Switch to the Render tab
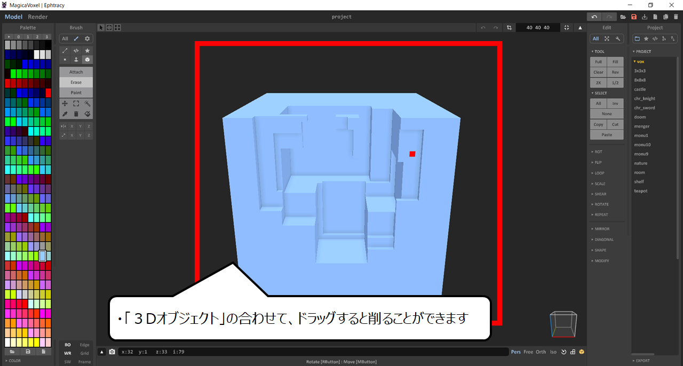683x366 pixels. click(x=38, y=17)
